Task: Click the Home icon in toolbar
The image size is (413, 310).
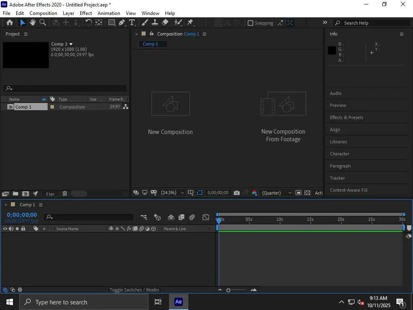Action: 10,23
